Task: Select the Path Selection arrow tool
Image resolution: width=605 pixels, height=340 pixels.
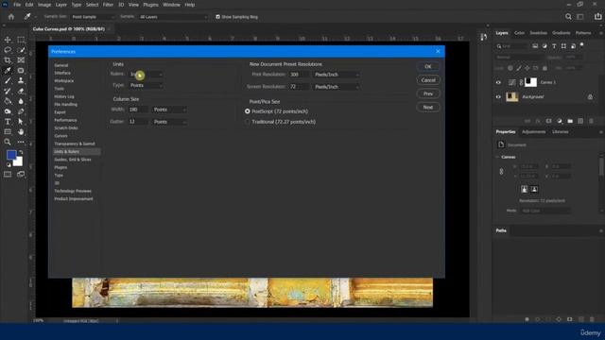Action: (21, 122)
